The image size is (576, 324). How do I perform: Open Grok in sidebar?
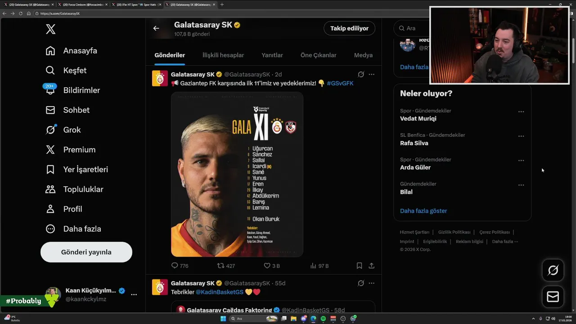click(x=63, y=130)
